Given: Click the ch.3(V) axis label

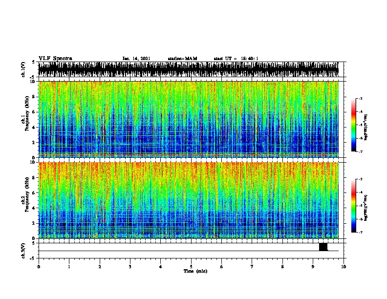Looking at the screenshot, I should pyautogui.click(x=23, y=251).
